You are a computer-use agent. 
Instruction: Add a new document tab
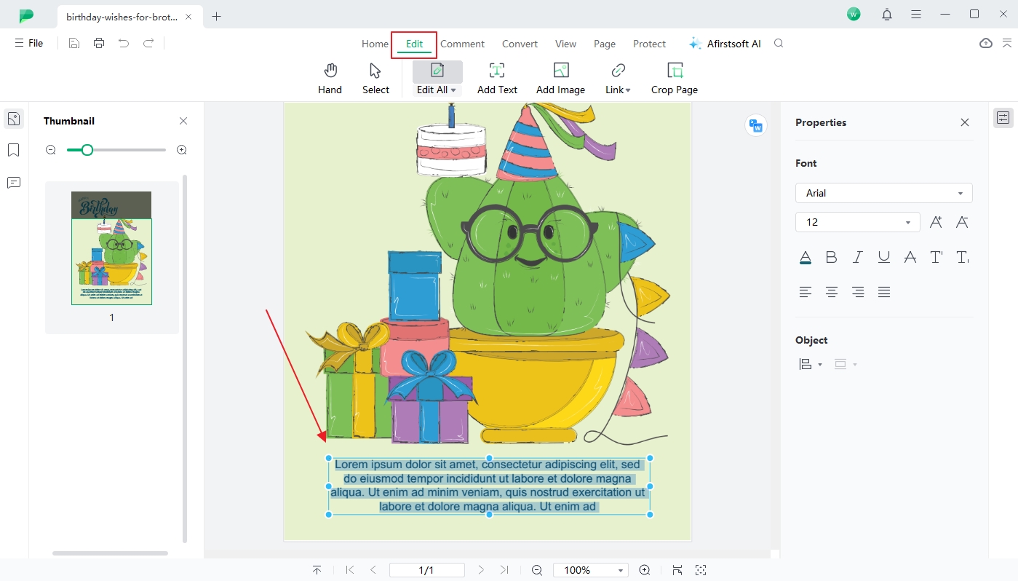(x=216, y=16)
